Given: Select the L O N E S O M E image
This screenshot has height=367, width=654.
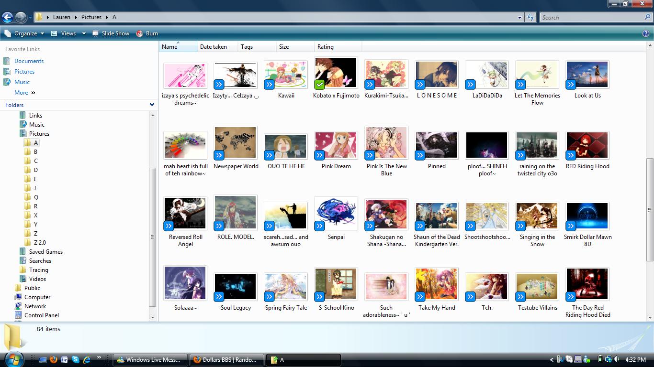Looking at the screenshot, I should 437,75.
